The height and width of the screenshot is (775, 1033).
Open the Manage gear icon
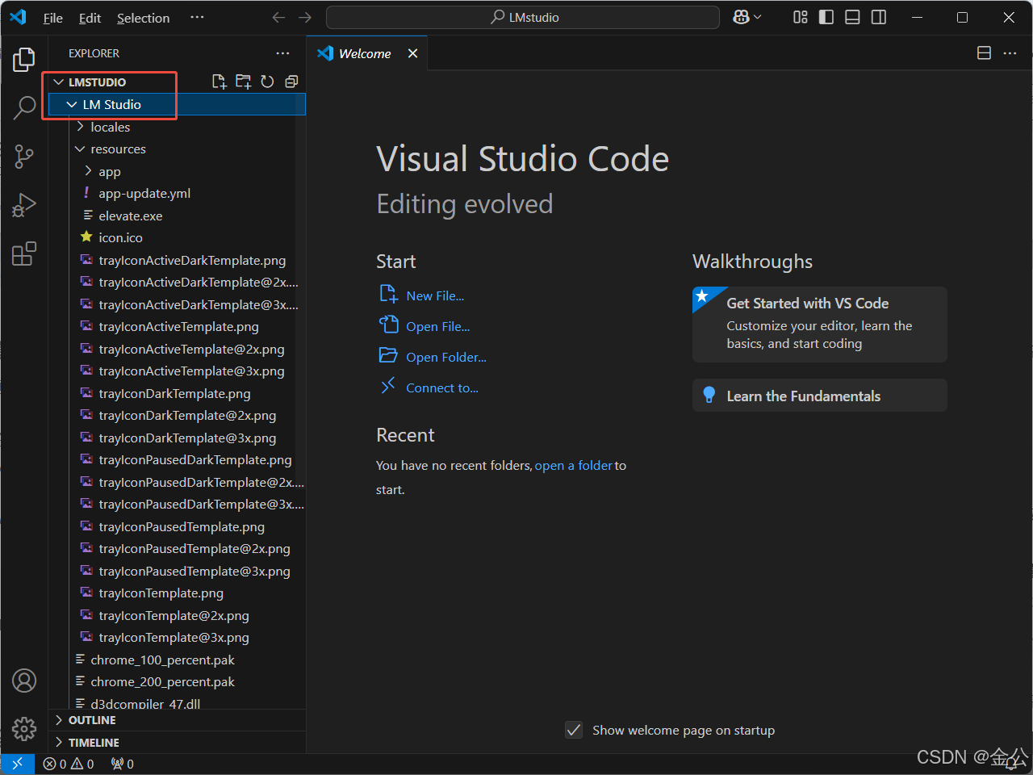[x=24, y=729]
